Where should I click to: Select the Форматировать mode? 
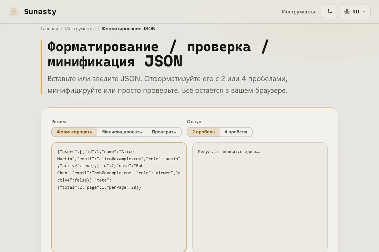(74, 132)
